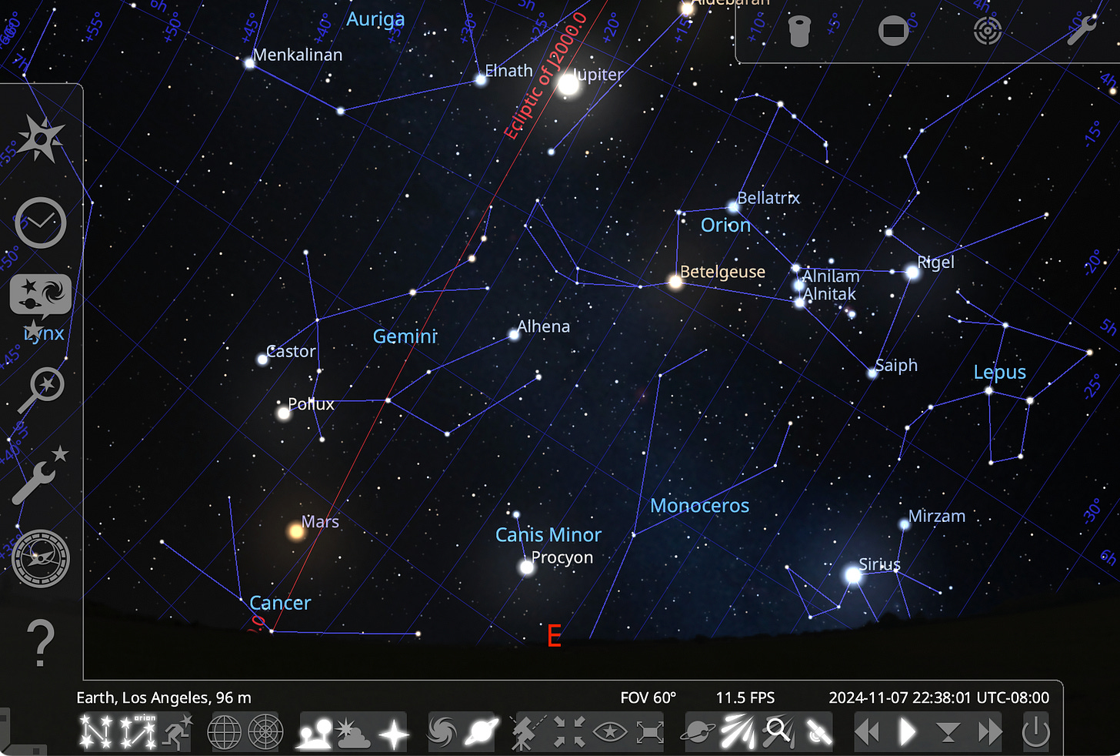Select the star Sirius
The width and height of the screenshot is (1120, 756).
point(853,575)
